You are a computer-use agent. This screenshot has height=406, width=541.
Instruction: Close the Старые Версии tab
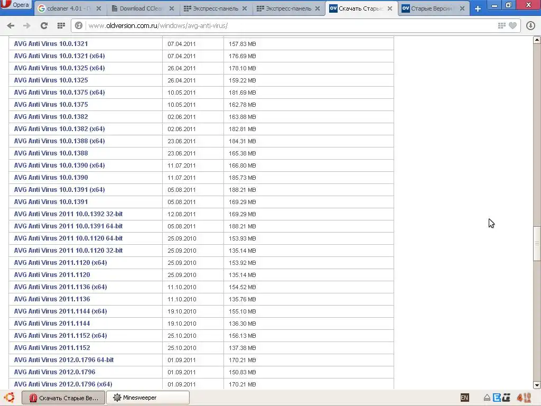[x=462, y=8]
